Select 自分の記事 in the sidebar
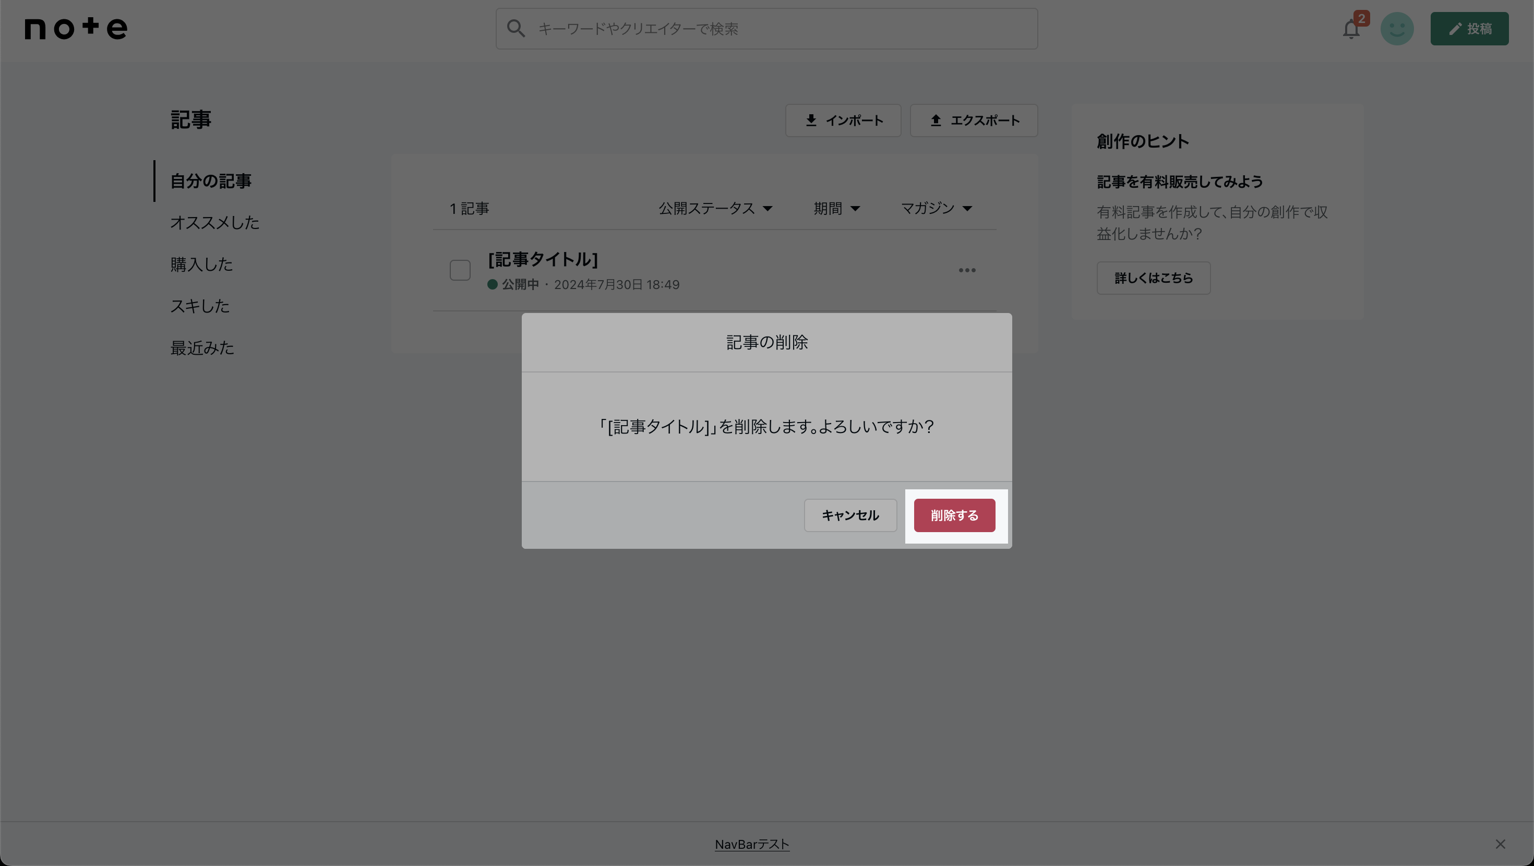Screen dimensions: 1534x866 click(211, 181)
